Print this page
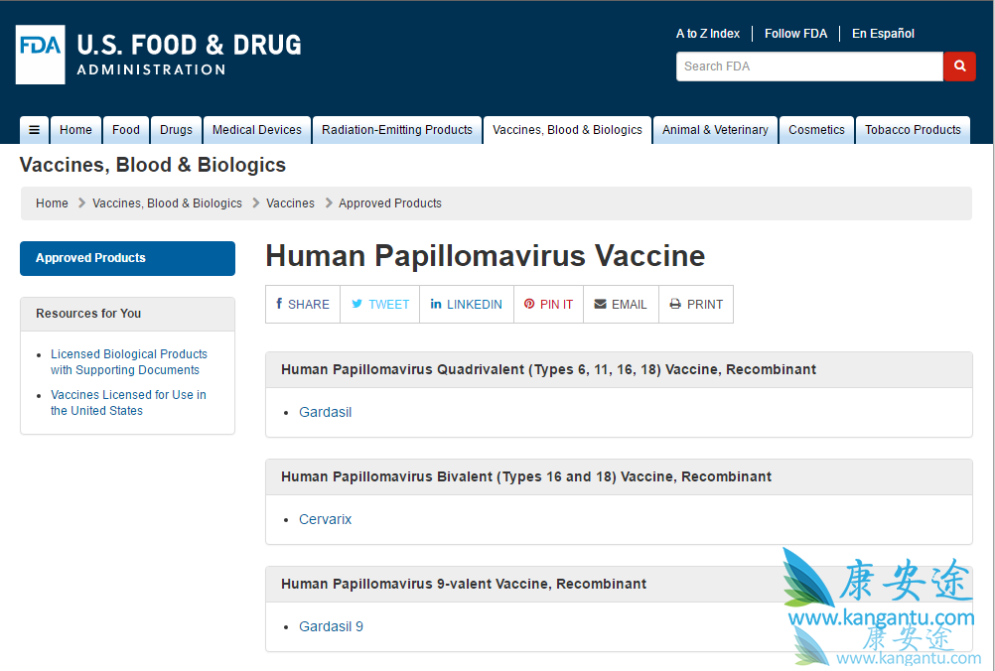The image size is (995, 671). 696,305
